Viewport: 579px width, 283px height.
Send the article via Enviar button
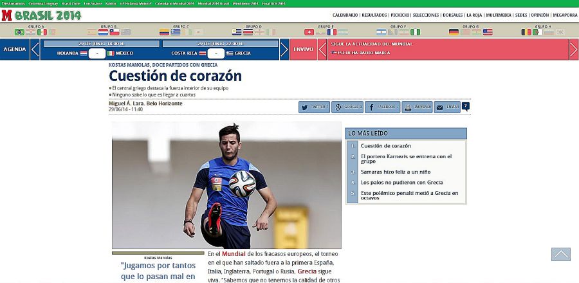pos(447,107)
